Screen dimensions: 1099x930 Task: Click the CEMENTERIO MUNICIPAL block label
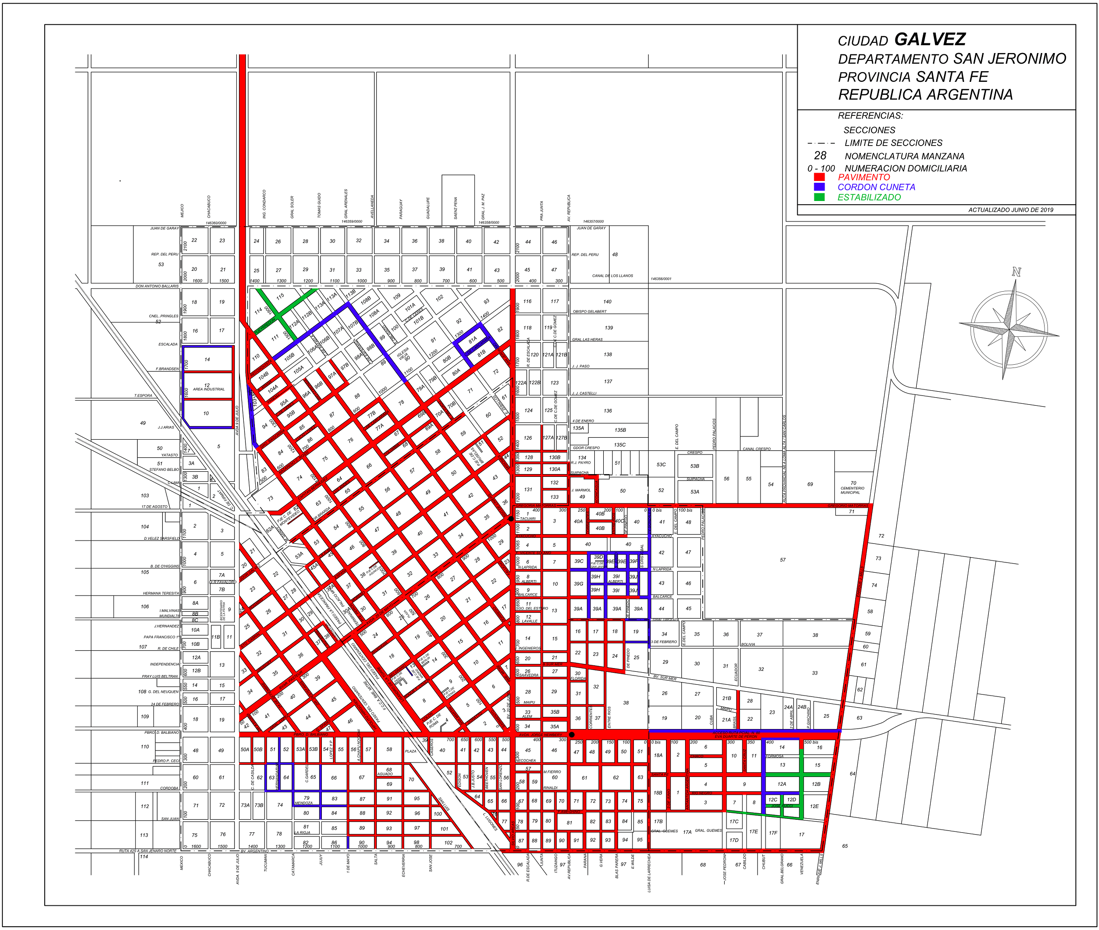pos(853,490)
